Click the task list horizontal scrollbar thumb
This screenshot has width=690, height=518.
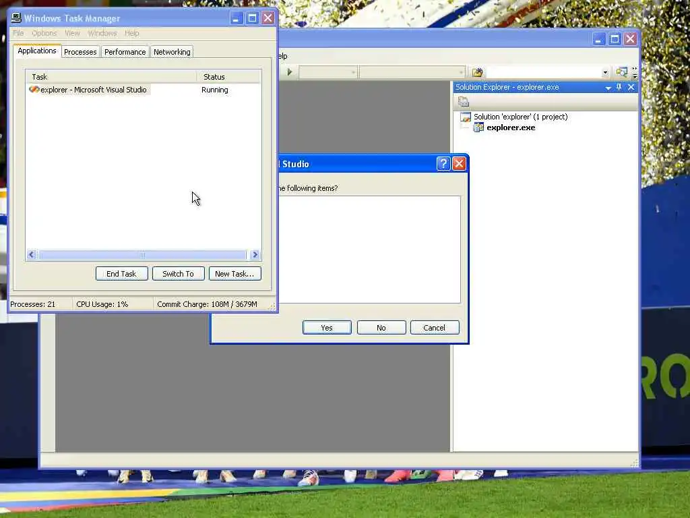142,254
